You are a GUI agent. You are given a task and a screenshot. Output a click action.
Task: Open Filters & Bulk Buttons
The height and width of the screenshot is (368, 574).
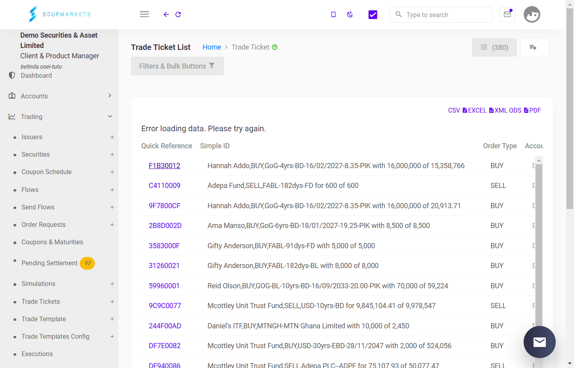(177, 66)
